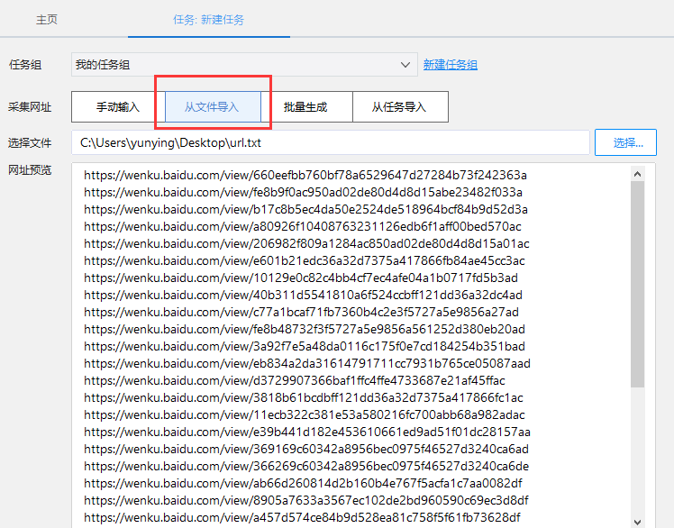Click URL ending 366269c60342a8956bec0975f46527d3240ca6de
Image resolution: width=674 pixels, height=528 pixels.
tap(306, 467)
